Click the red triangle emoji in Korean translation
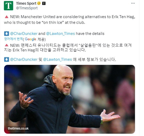Screen dimensions: 144x136 point(6,45)
